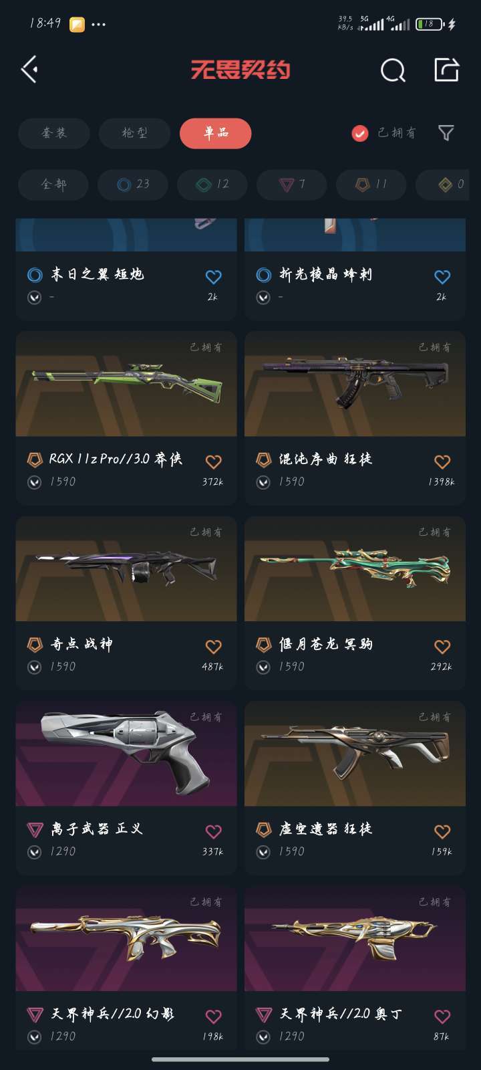The width and height of the screenshot is (481, 1070).
Task: Filter by pink tier showing 7
Action: [x=292, y=184]
